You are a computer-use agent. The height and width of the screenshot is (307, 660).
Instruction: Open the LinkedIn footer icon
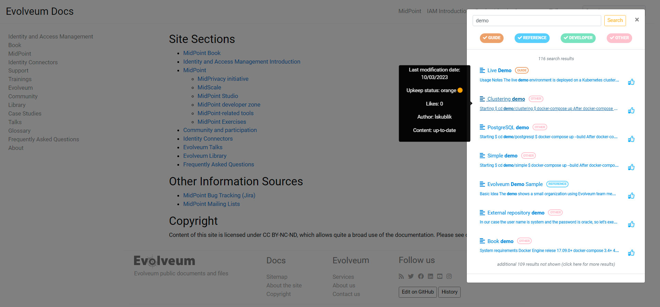coord(430,276)
